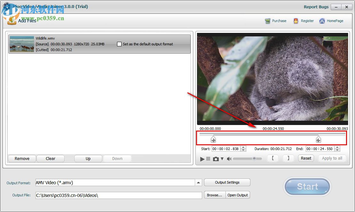Minimize the application window
This screenshot has width=355, height=212.
pyautogui.click(x=336, y=7)
